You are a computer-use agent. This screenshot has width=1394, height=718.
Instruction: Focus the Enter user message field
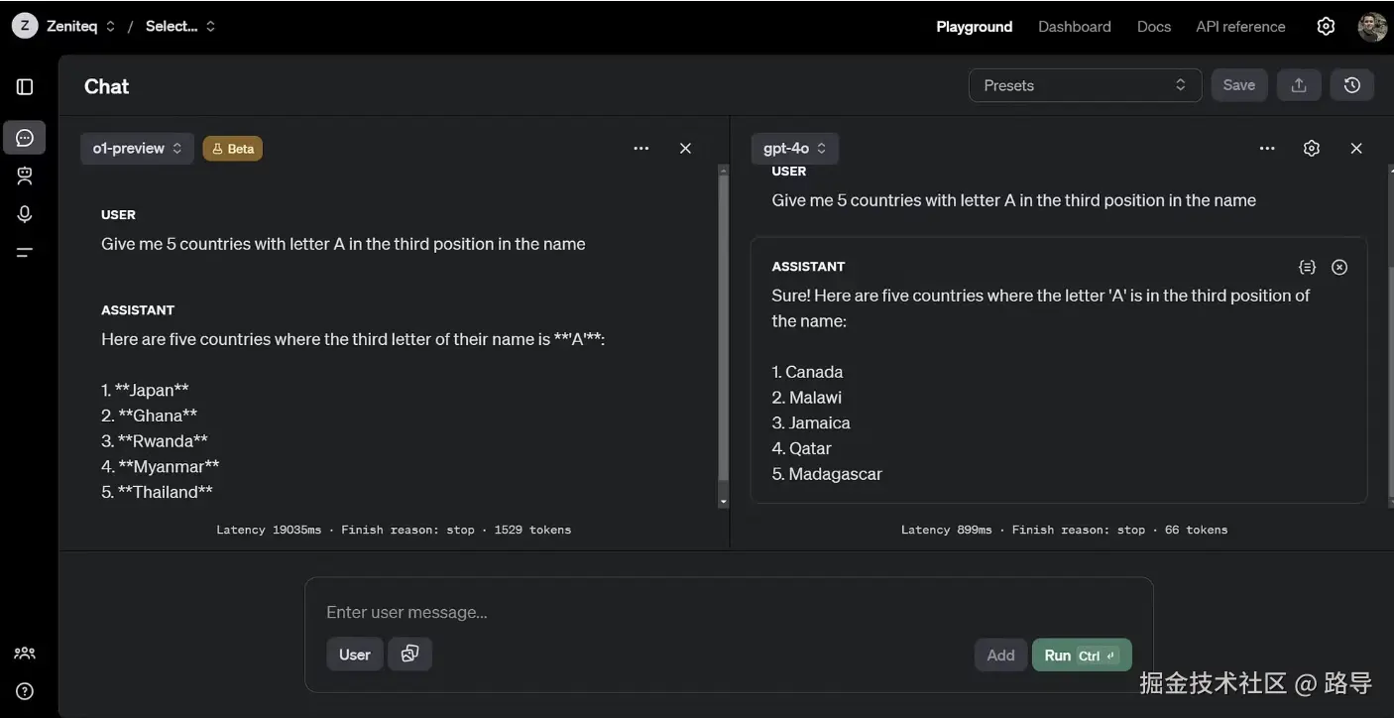(728, 612)
